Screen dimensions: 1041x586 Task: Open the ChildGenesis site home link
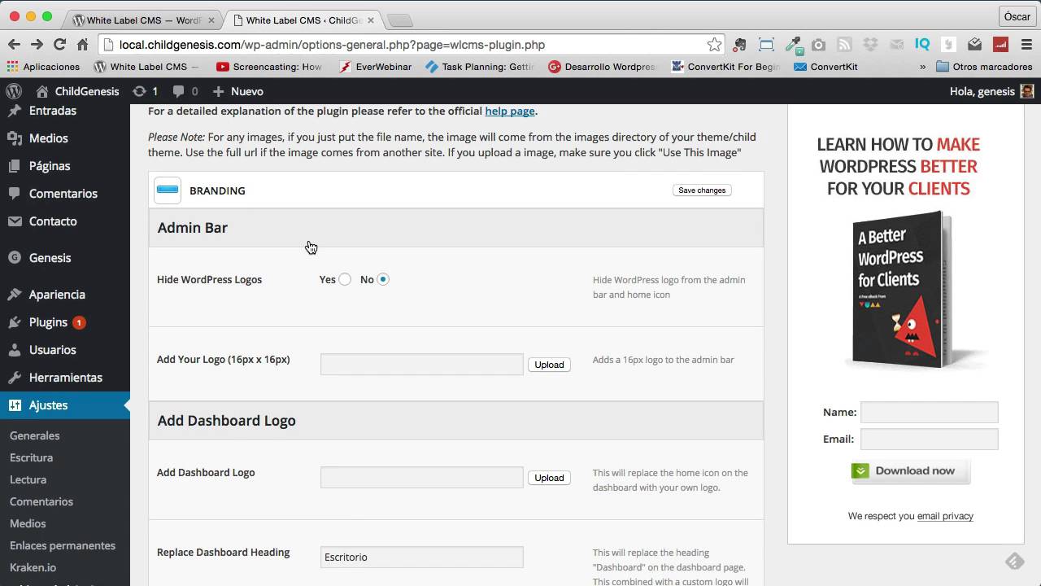pos(77,91)
